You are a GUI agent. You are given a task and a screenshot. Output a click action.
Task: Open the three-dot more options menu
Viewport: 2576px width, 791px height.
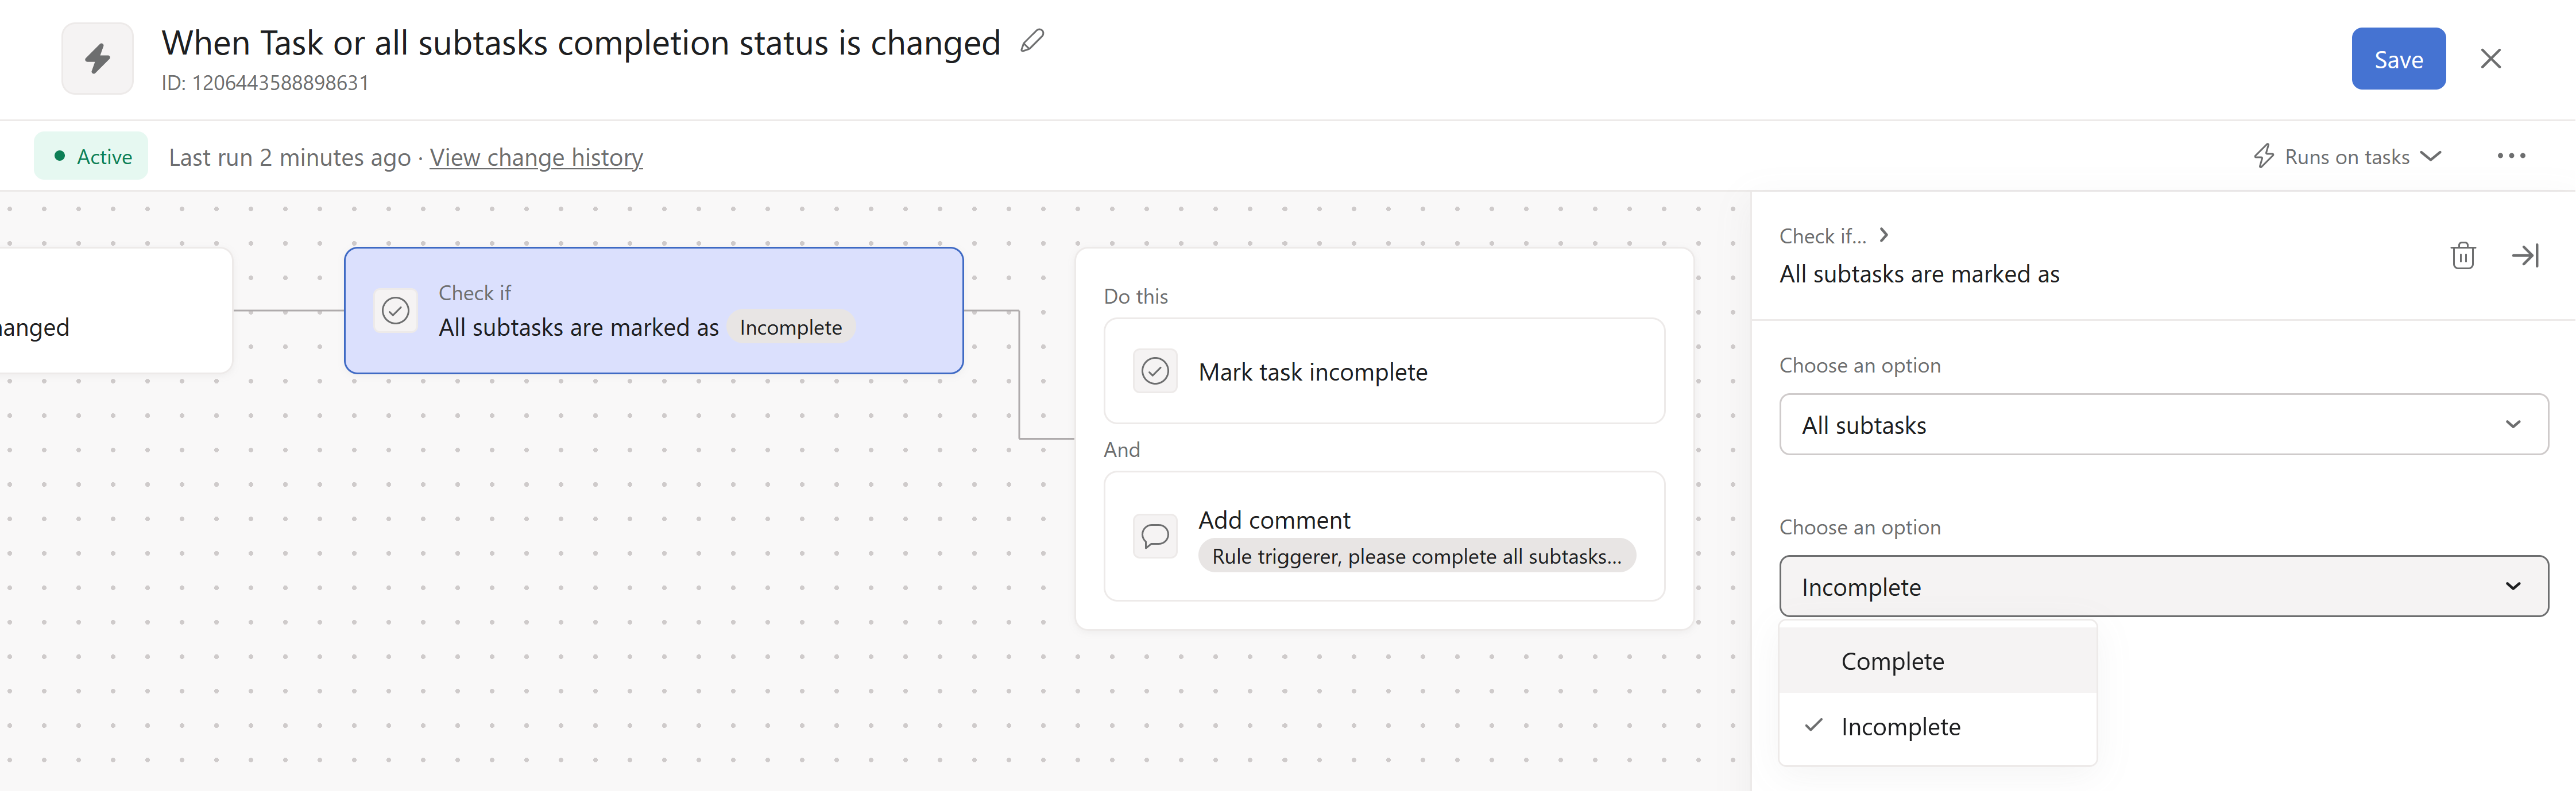click(x=2511, y=156)
